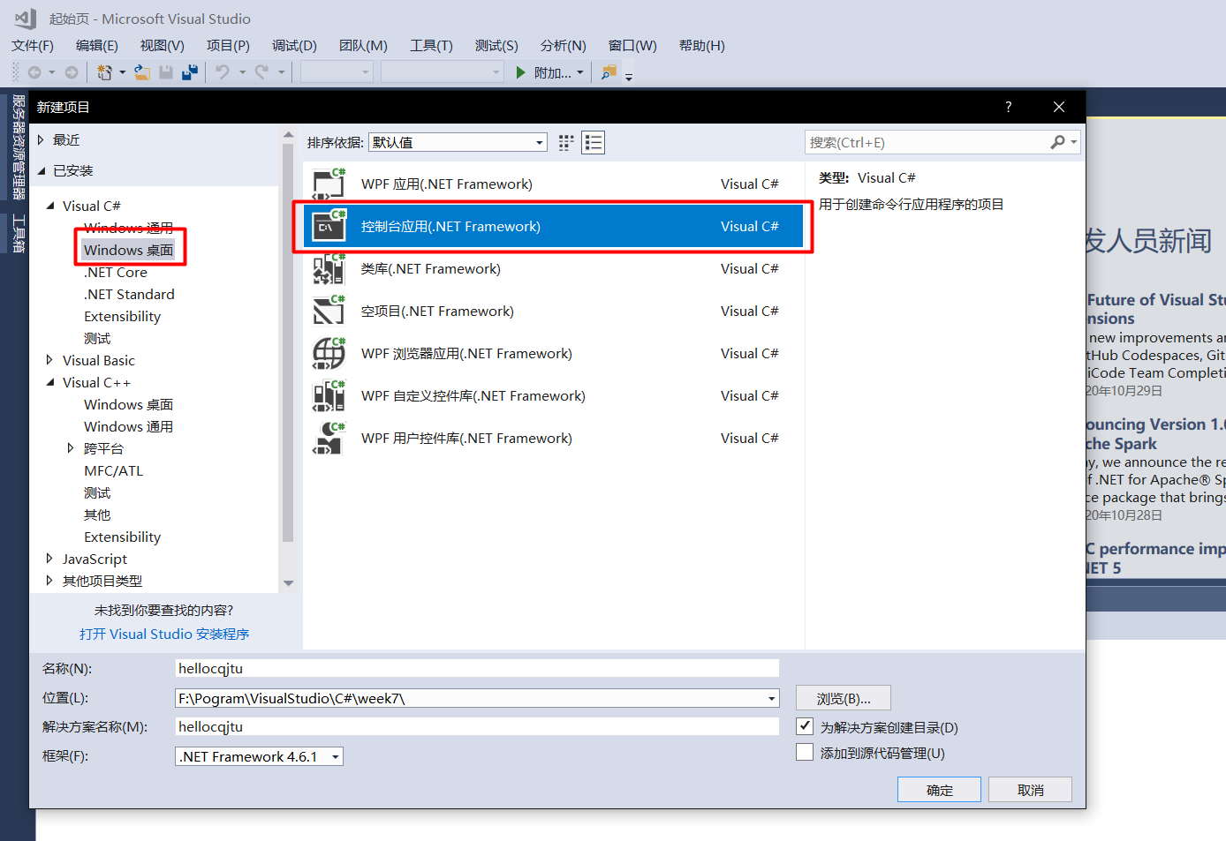Click the save all toolbar icon
The width and height of the screenshot is (1226, 841).
[x=189, y=72]
